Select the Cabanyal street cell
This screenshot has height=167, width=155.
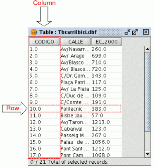point(76,129)
